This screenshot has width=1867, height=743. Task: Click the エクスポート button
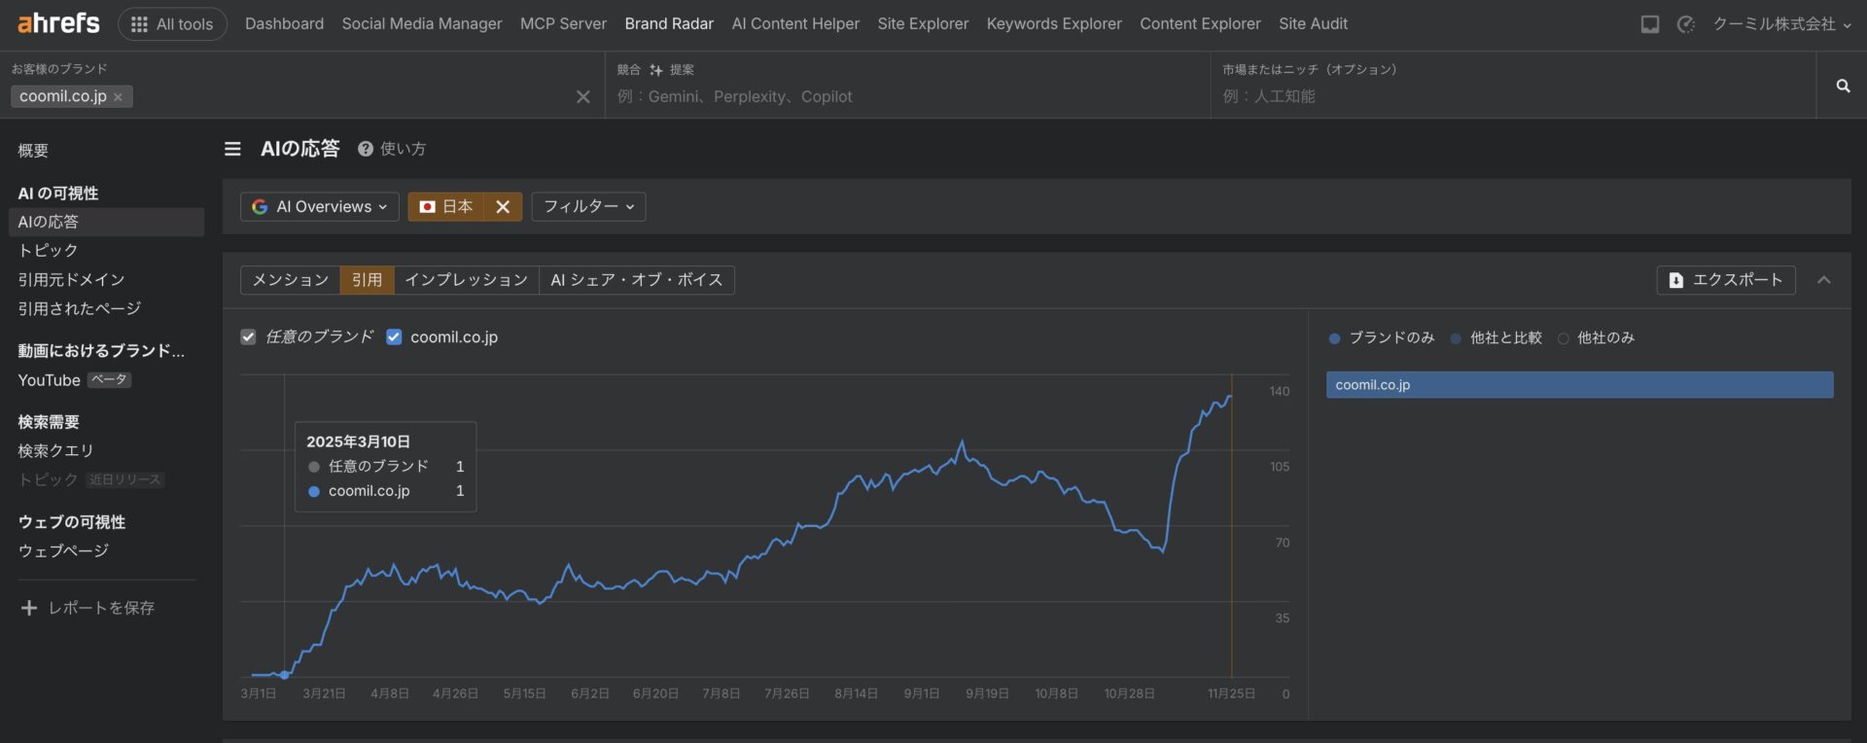(1725, 280)
